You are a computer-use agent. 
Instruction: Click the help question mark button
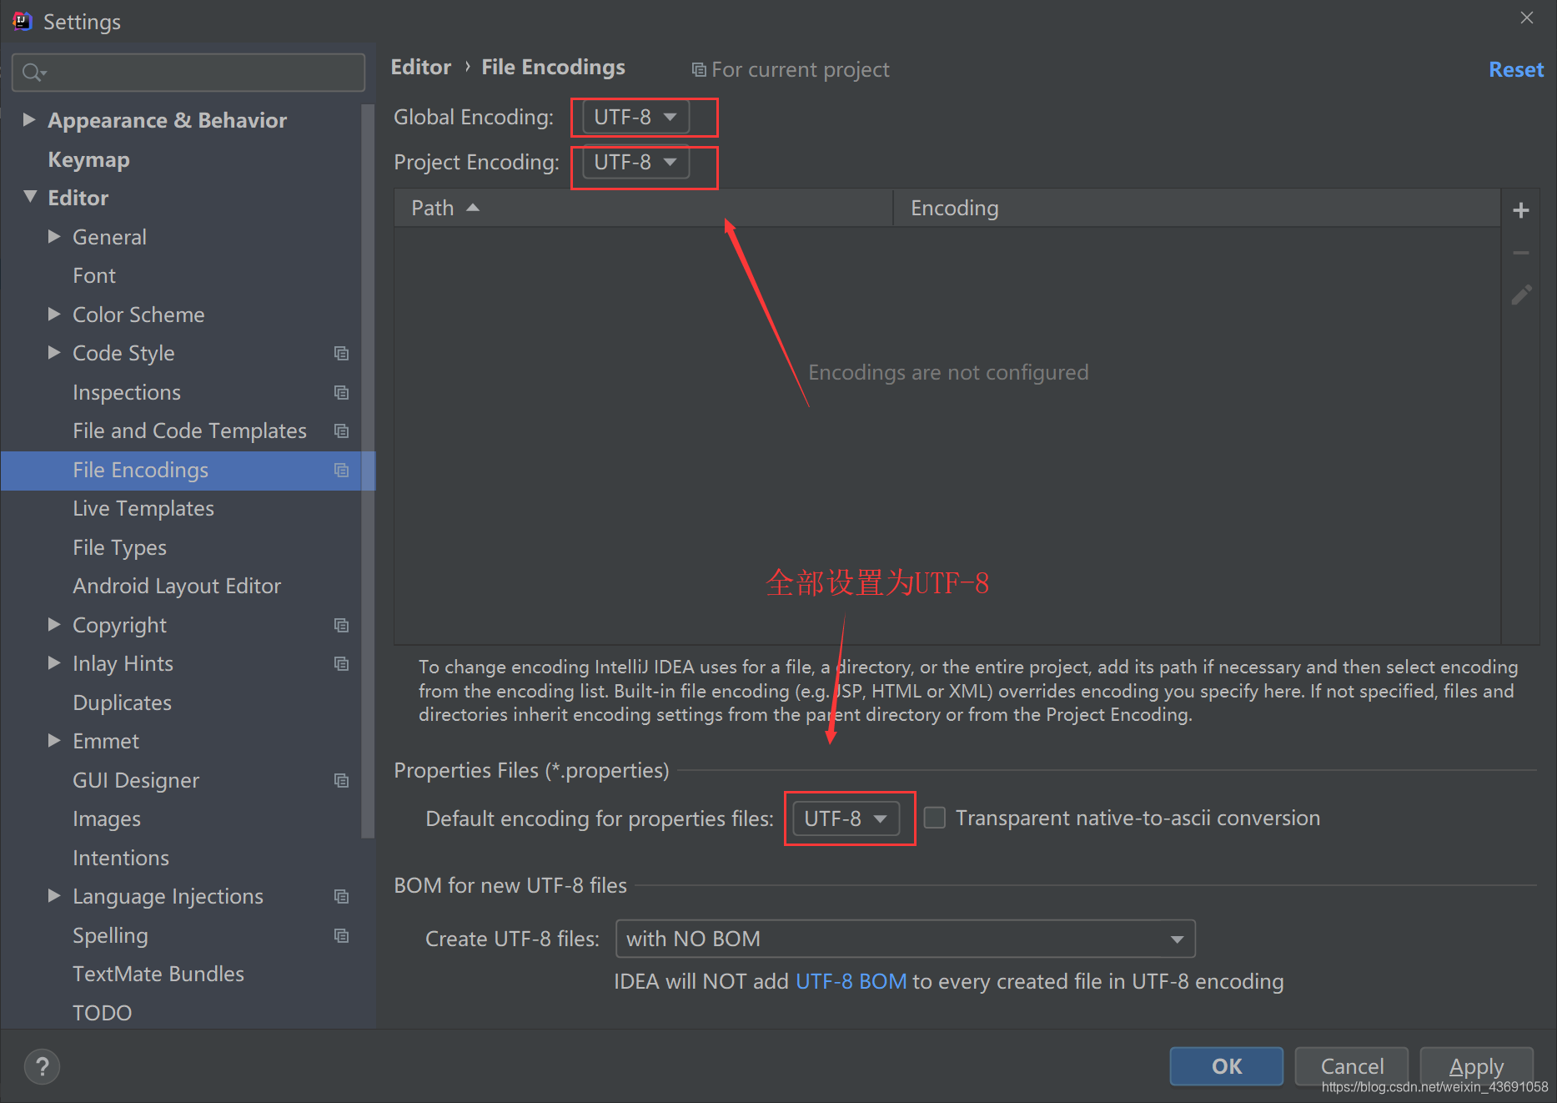[42, 1066]
